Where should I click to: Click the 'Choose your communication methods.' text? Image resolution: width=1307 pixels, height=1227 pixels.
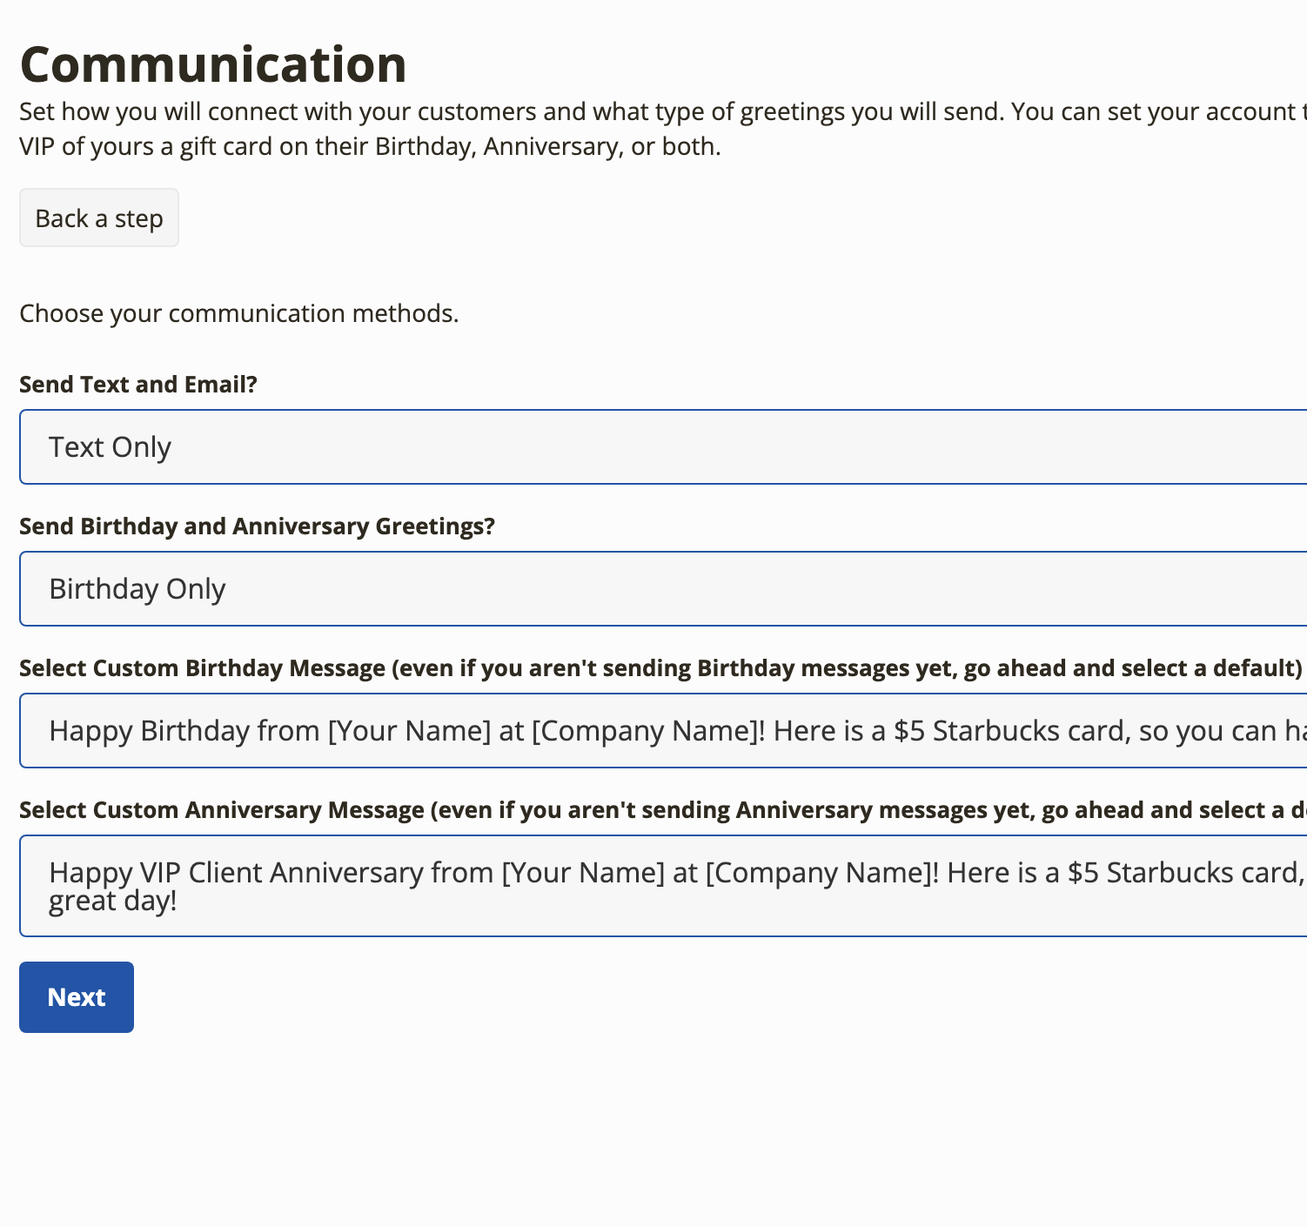239,313
